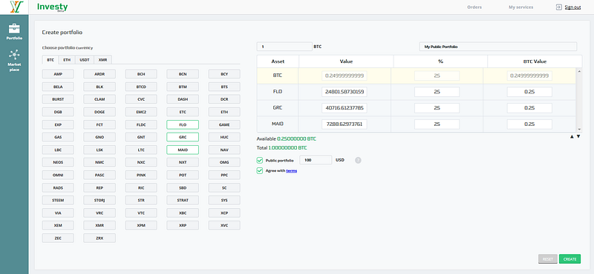Switch to the USDT currency tab
594x274 pixels.
point(84,60)
